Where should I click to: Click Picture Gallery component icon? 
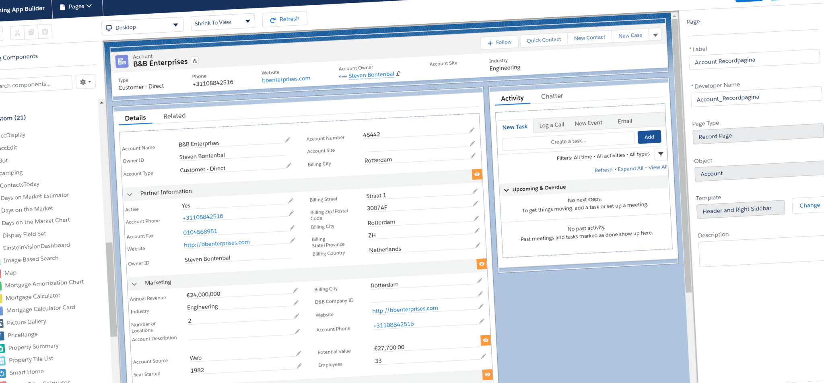tap(2, 323)
